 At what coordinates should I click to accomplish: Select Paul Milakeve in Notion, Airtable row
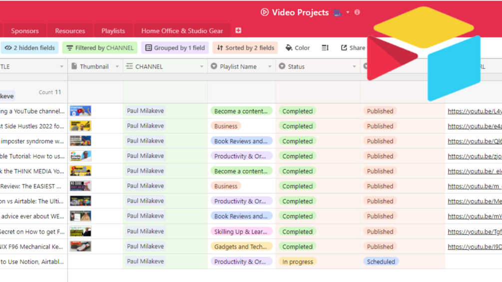coord(145,262)
